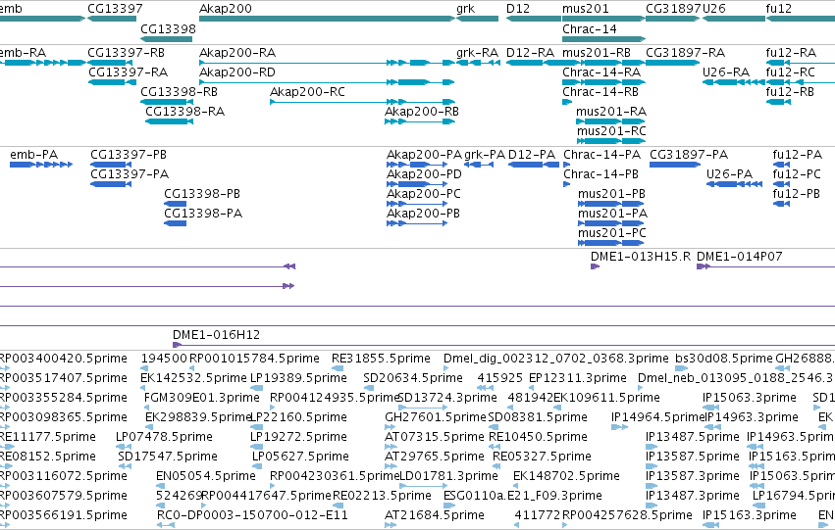Viewport: 835px width, 530px height.
Task: Open EST label EP12311.3prime
Action: 578,378
